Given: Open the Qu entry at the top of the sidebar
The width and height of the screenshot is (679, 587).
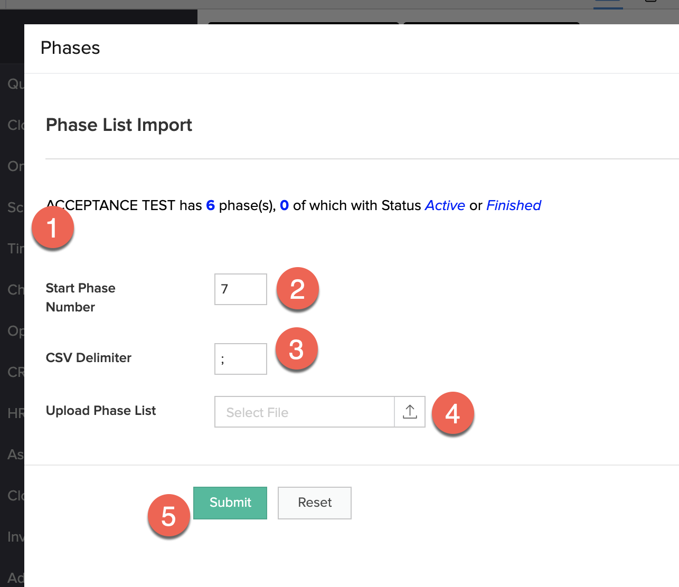Looking at the screenshot, I should click(15, 83).
